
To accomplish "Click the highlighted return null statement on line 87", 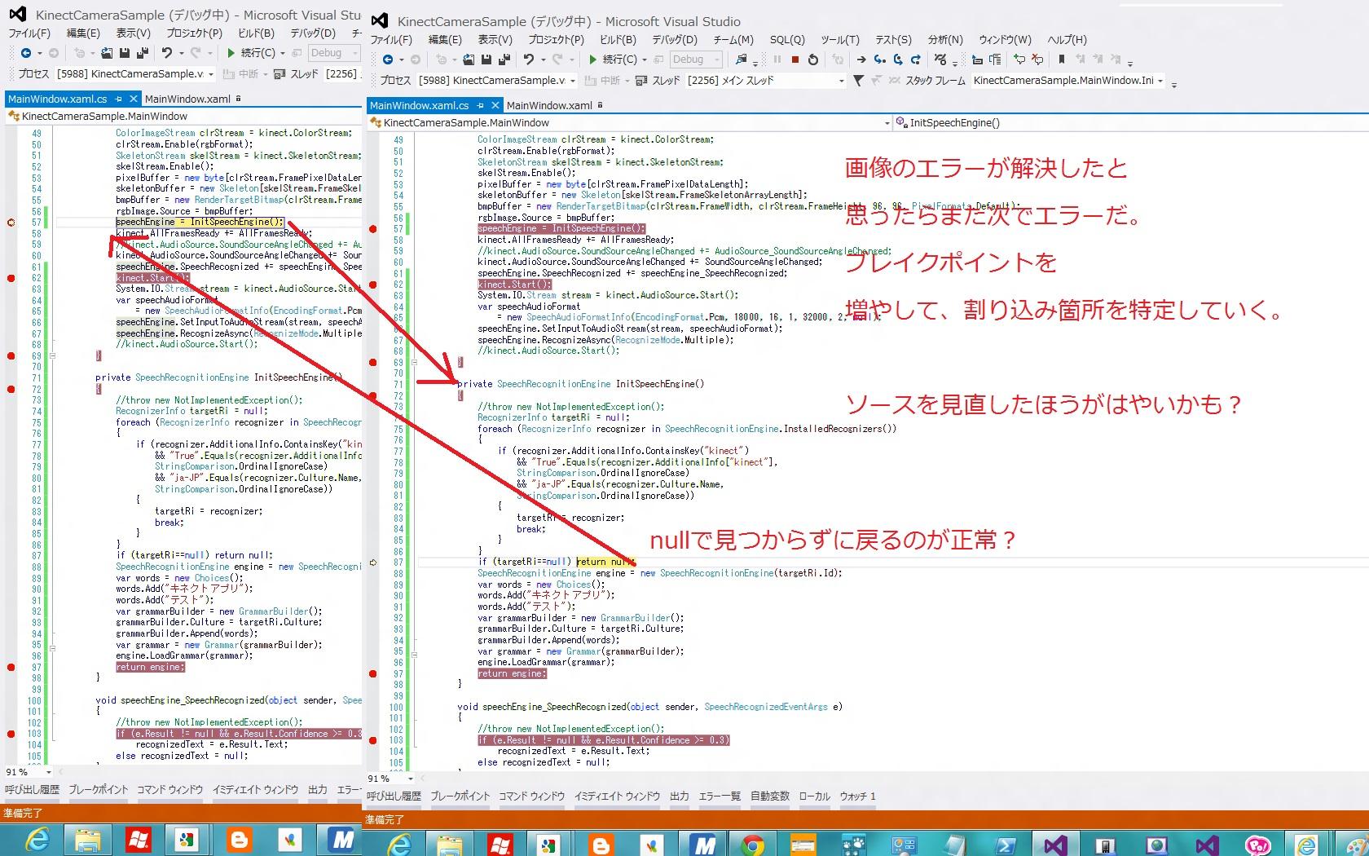I will [x=605, y=562].
